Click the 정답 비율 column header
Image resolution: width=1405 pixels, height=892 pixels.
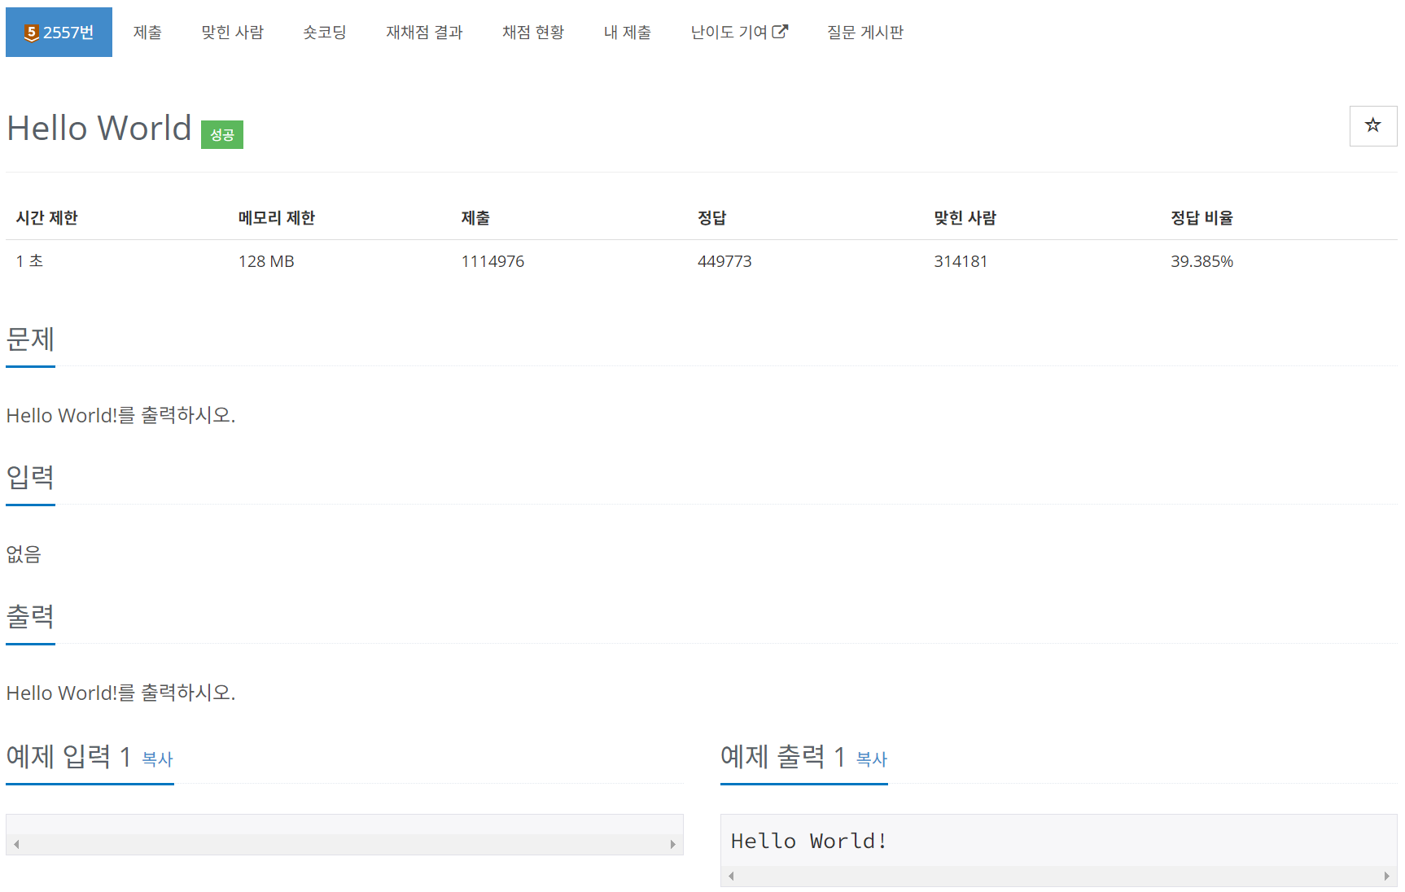coord(1201,218)
